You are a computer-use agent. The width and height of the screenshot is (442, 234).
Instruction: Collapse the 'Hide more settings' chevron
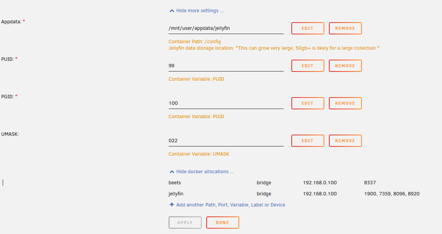coord(172,11)
